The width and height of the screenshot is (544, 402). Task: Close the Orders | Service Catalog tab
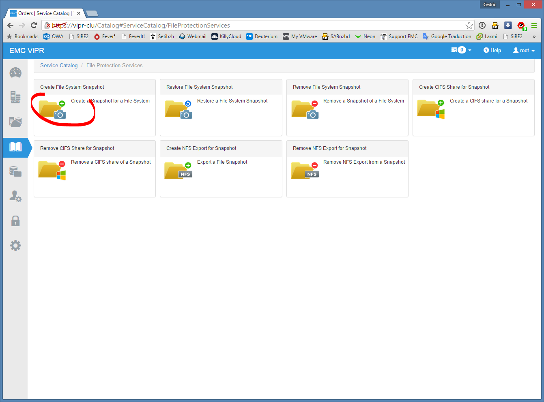pyautogui.click(x=79, y=13)
